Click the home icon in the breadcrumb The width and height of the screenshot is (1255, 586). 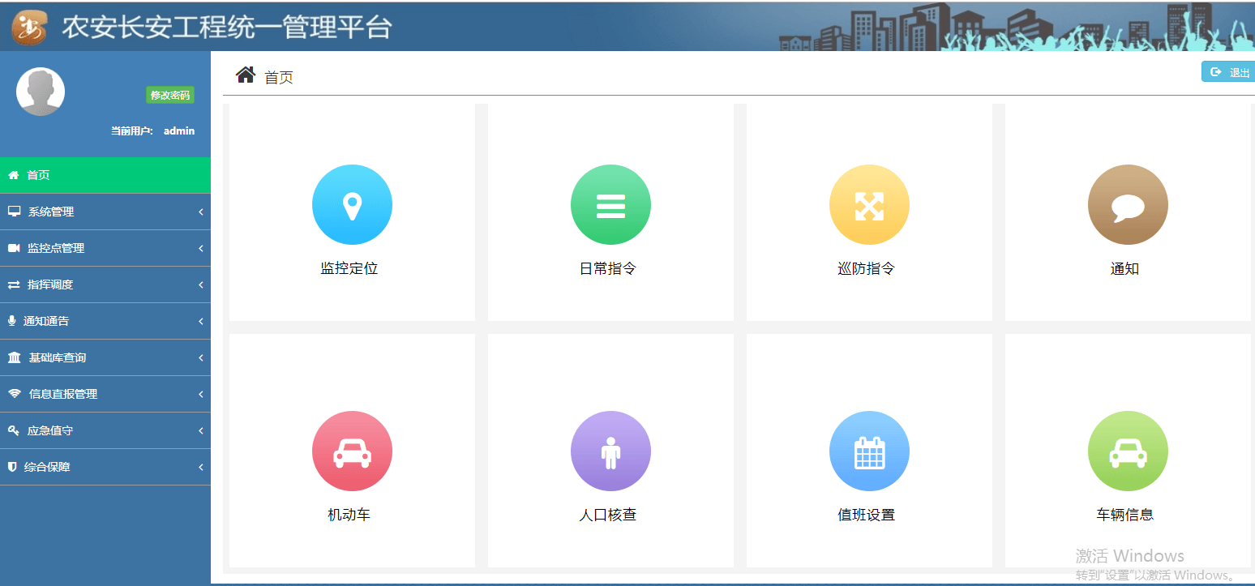point(246,75)
